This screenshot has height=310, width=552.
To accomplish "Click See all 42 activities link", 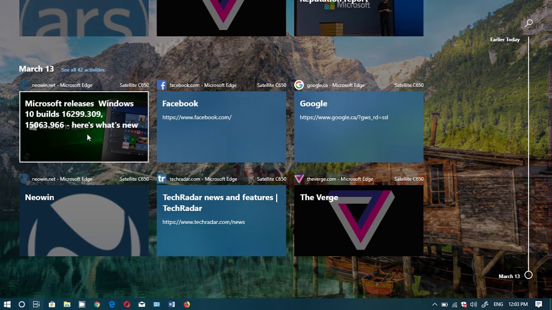I will coord(83,70).
